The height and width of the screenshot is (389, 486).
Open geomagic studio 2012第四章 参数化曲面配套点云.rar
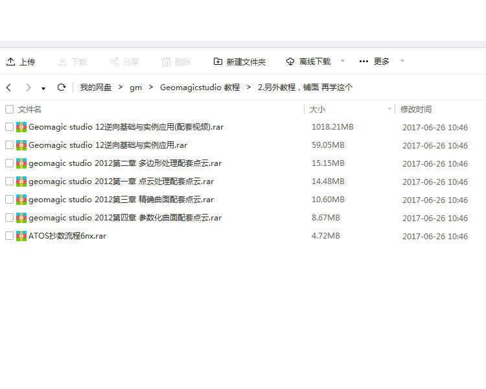coord(125,217)
